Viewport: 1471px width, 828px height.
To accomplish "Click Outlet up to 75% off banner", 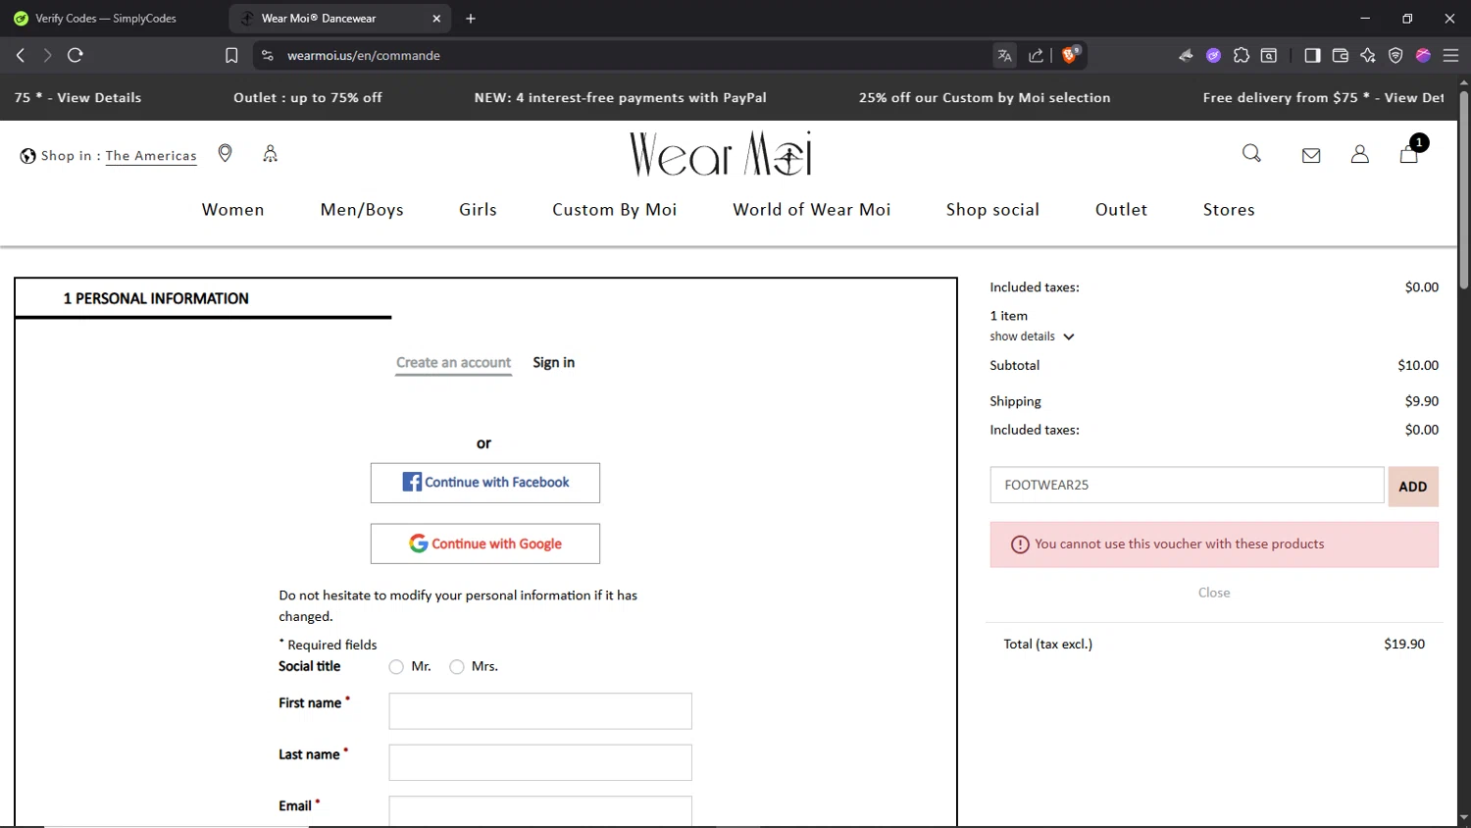I will click(308, 98).
